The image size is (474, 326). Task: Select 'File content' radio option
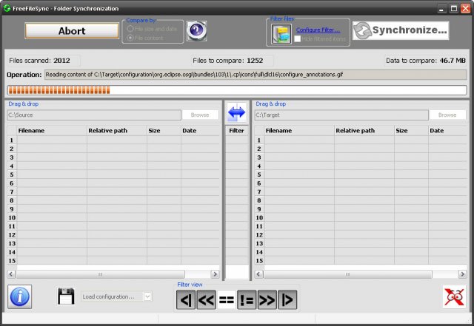tap(132, 38)
